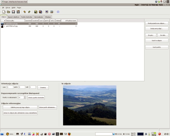Screen dimensions: 170x136
Task: Select the Zdjęcia tab
Action: coord(4,17)
